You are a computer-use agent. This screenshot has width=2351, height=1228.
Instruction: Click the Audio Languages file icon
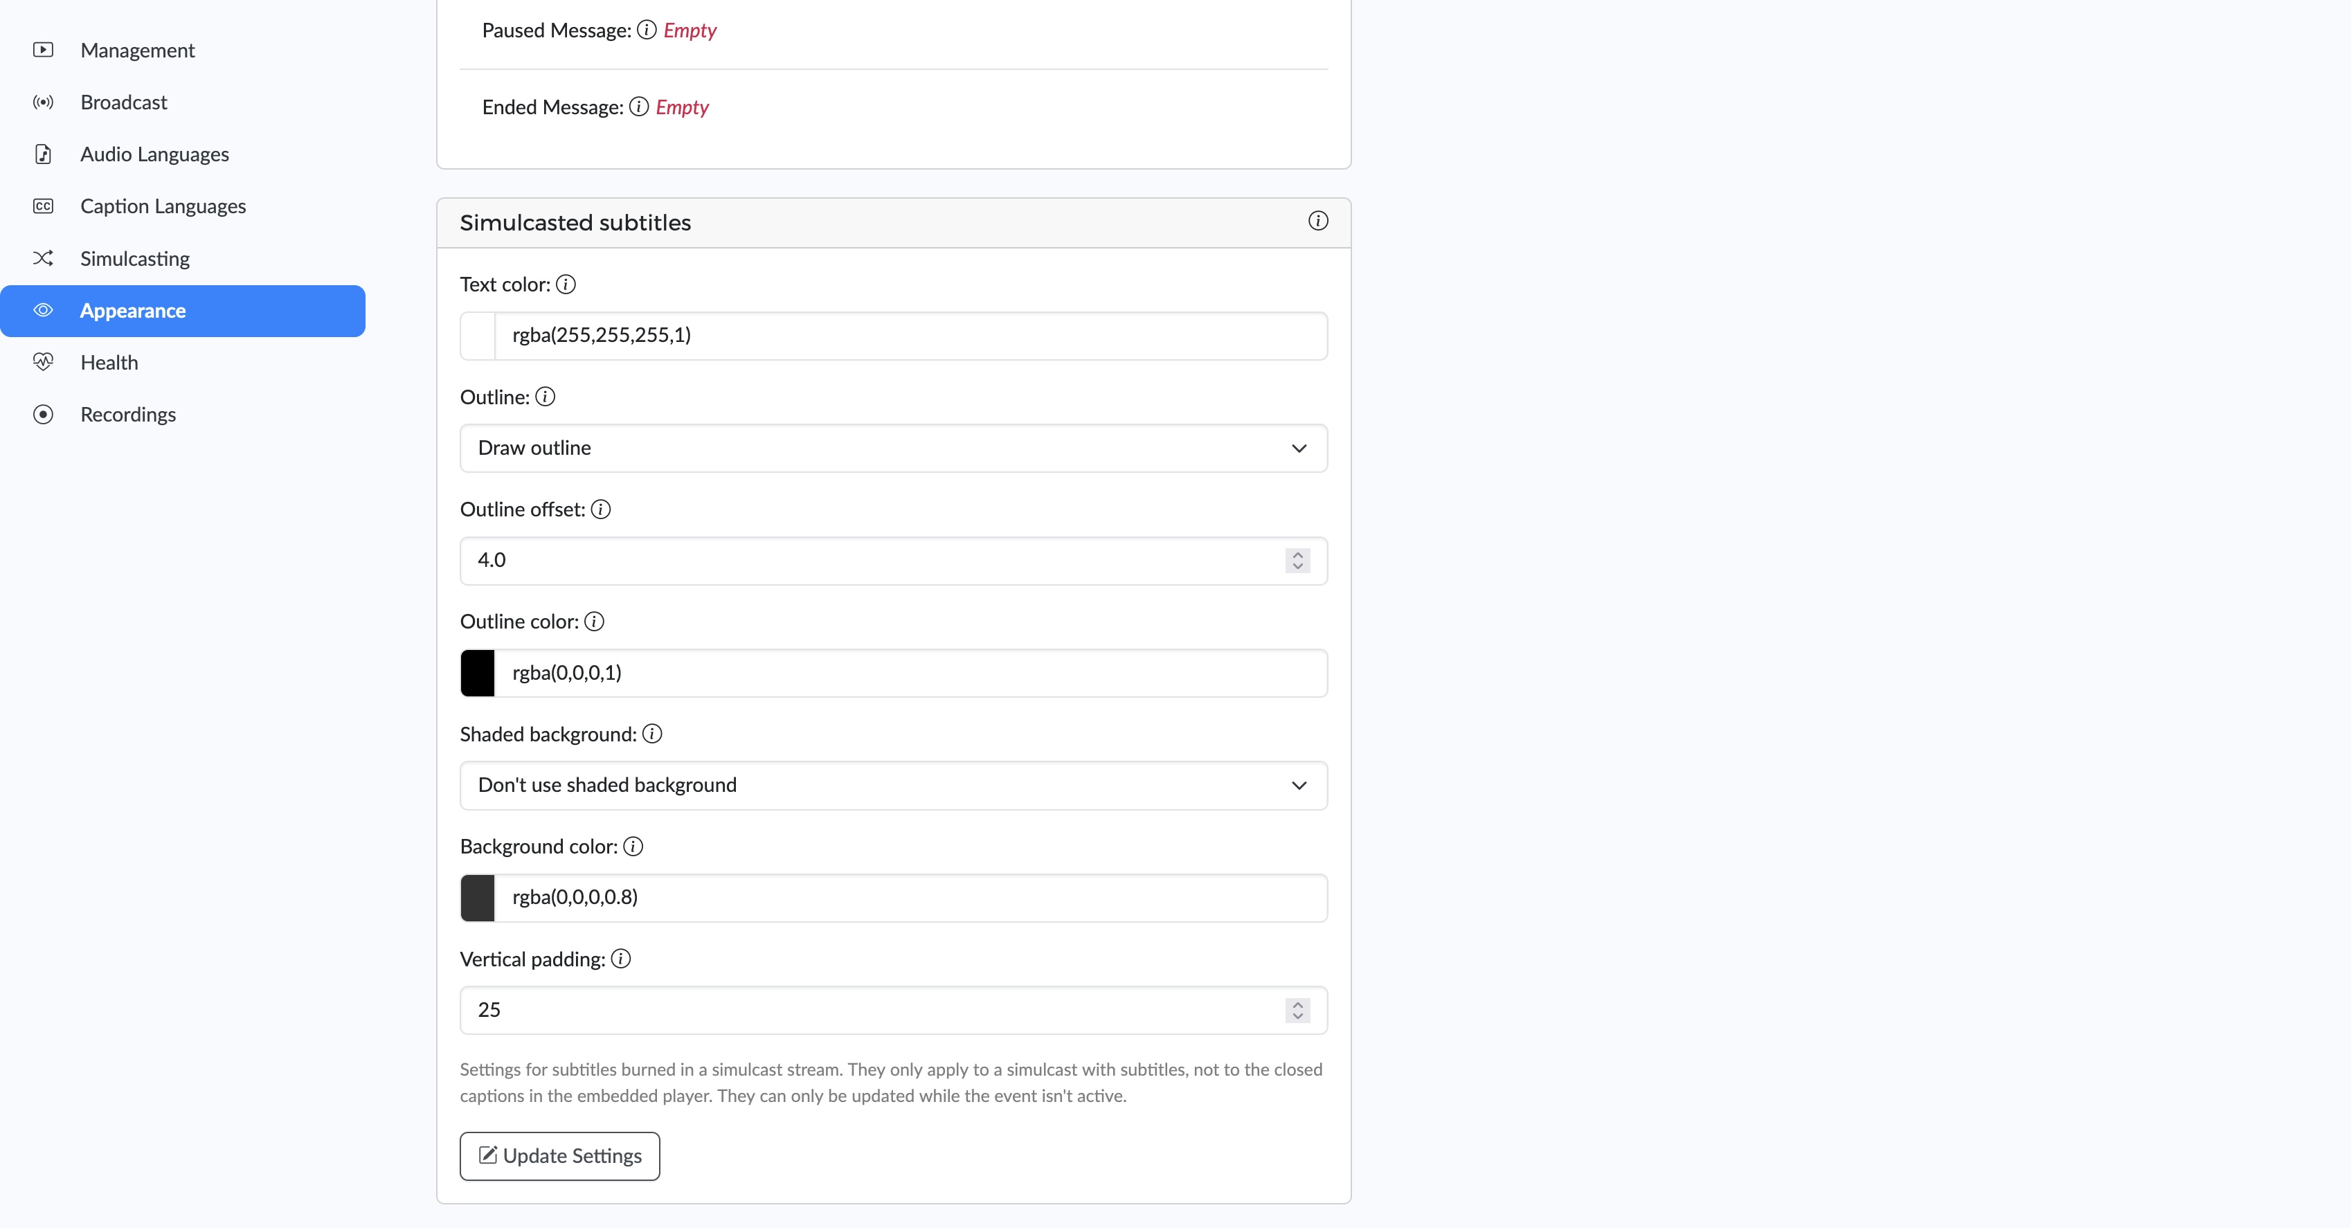43,154
